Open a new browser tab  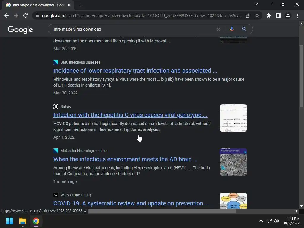(x=80, y=5)
